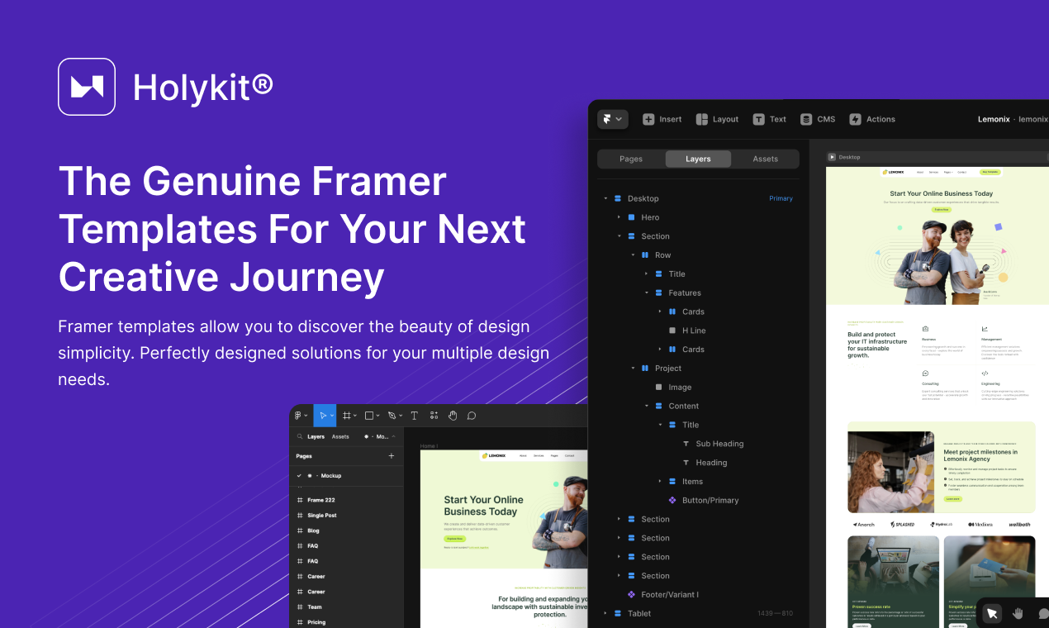Viewport: 1049px width, 628px height.
Task: Select the Image layer
Action: [680, 387]
